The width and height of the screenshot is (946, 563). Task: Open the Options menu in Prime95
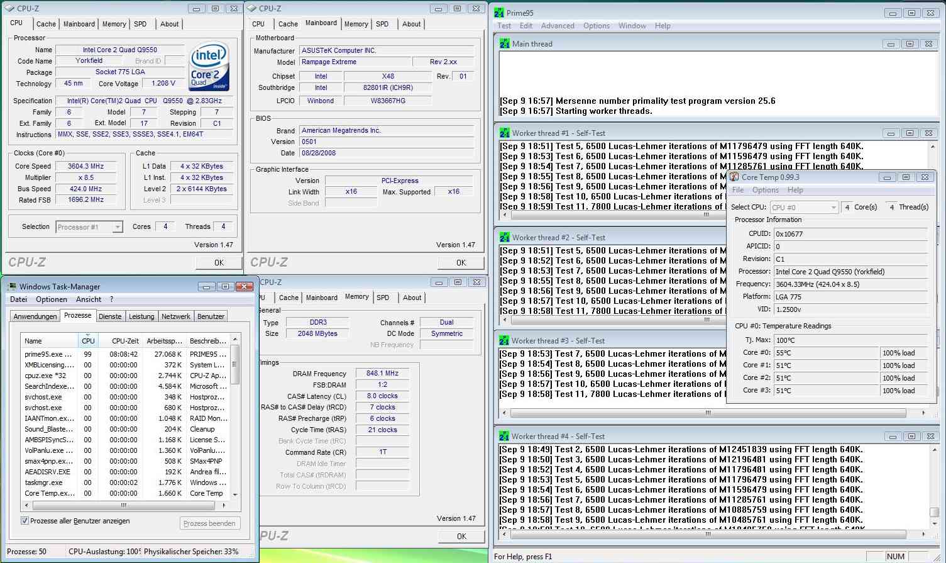tap(597, 26)
